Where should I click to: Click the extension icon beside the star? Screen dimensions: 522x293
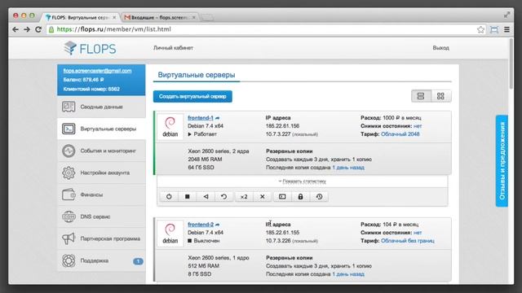tap(494, 29)
